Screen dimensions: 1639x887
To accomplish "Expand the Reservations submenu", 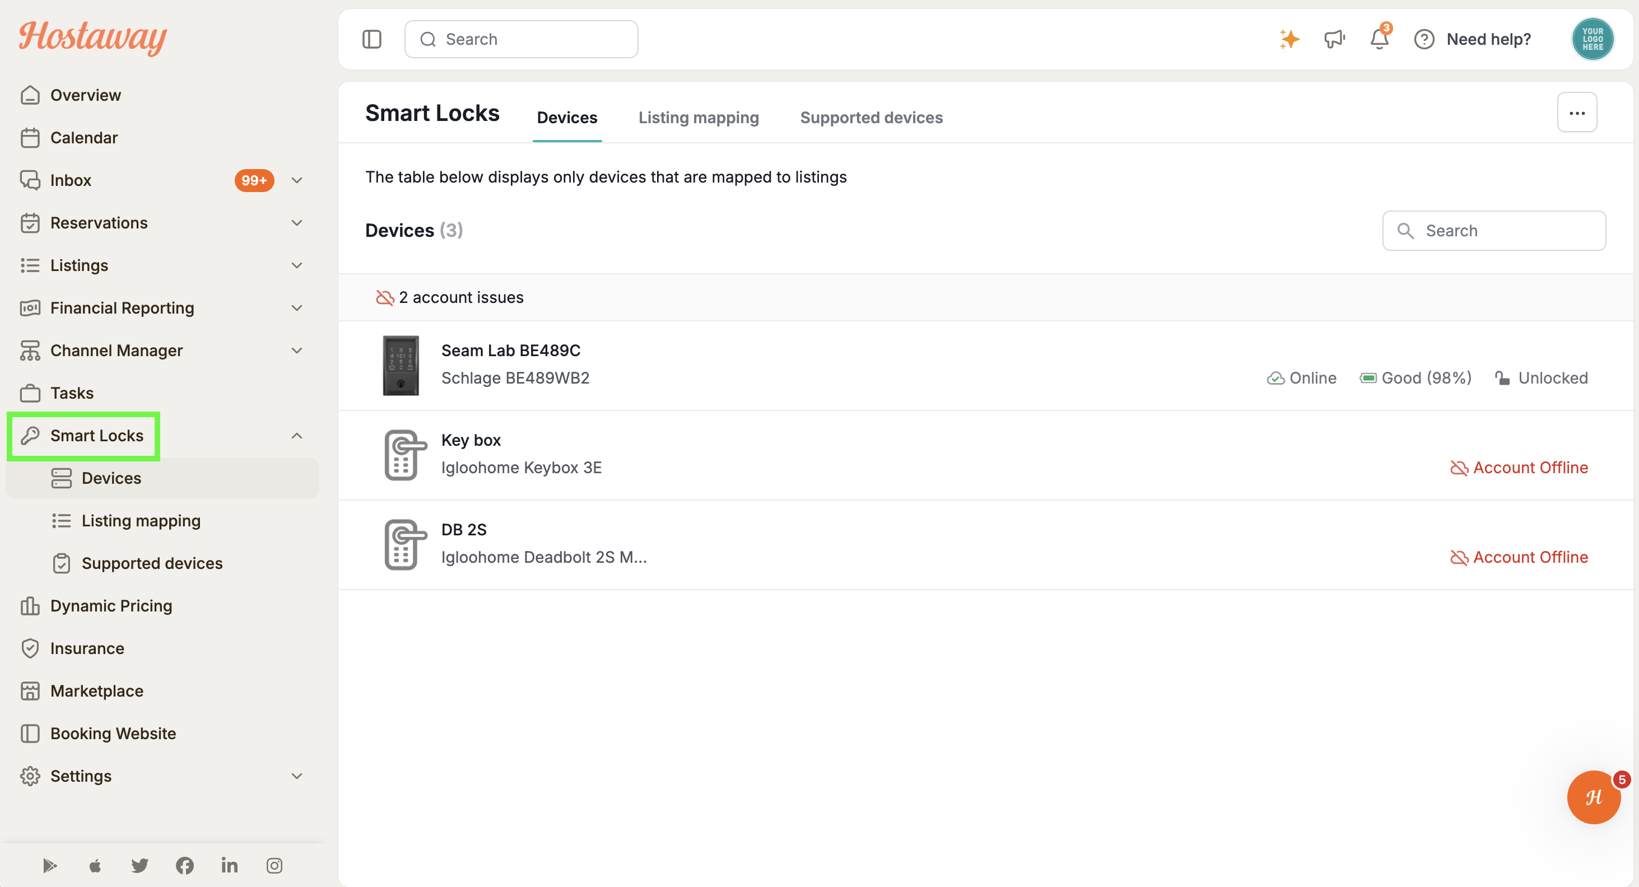I will [x=296, y=222].
